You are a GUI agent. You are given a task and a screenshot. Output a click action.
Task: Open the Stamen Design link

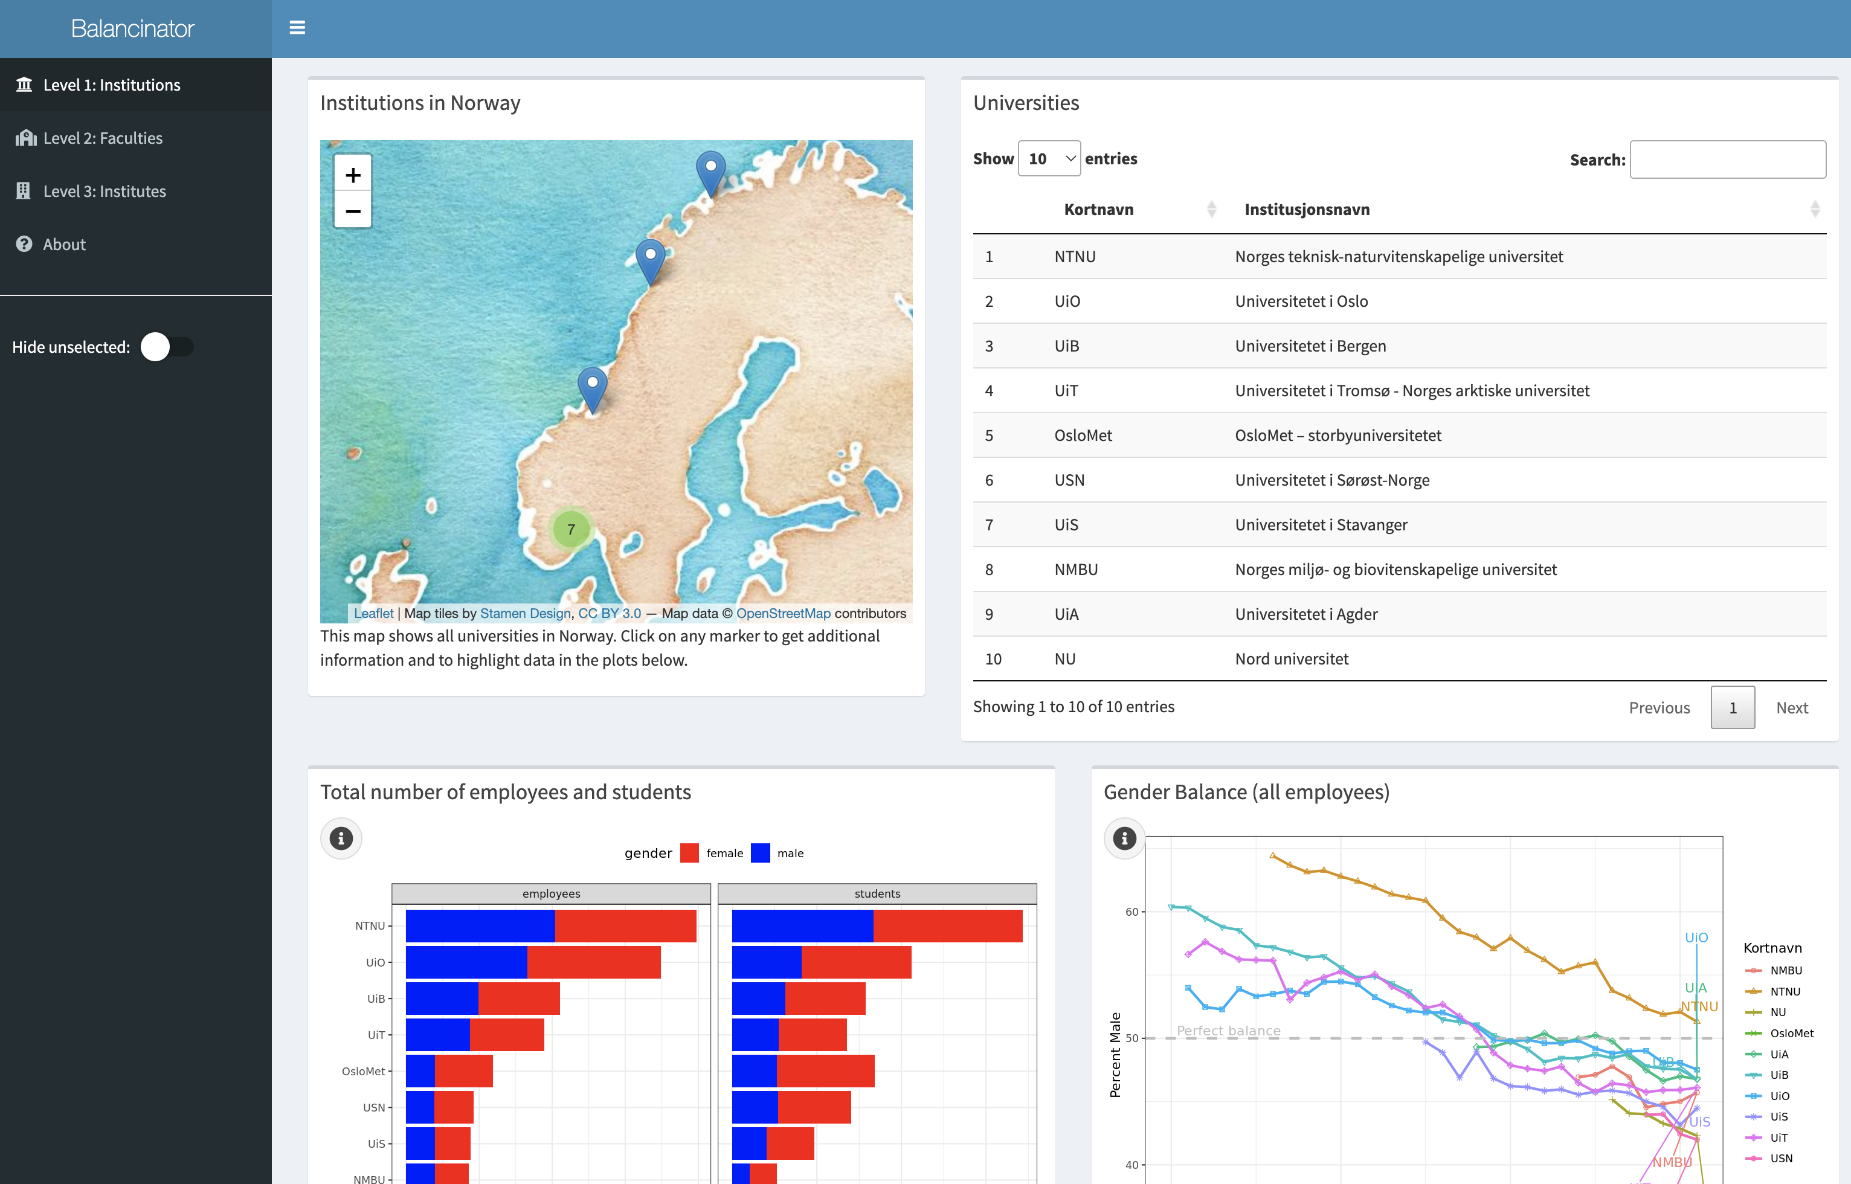click(x=525, y=613)
